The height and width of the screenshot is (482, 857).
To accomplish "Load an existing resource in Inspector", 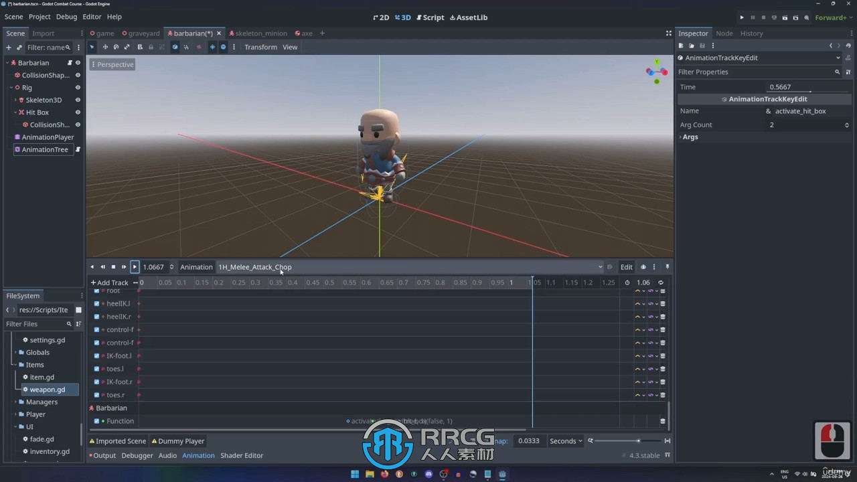I will coord(692,46).
